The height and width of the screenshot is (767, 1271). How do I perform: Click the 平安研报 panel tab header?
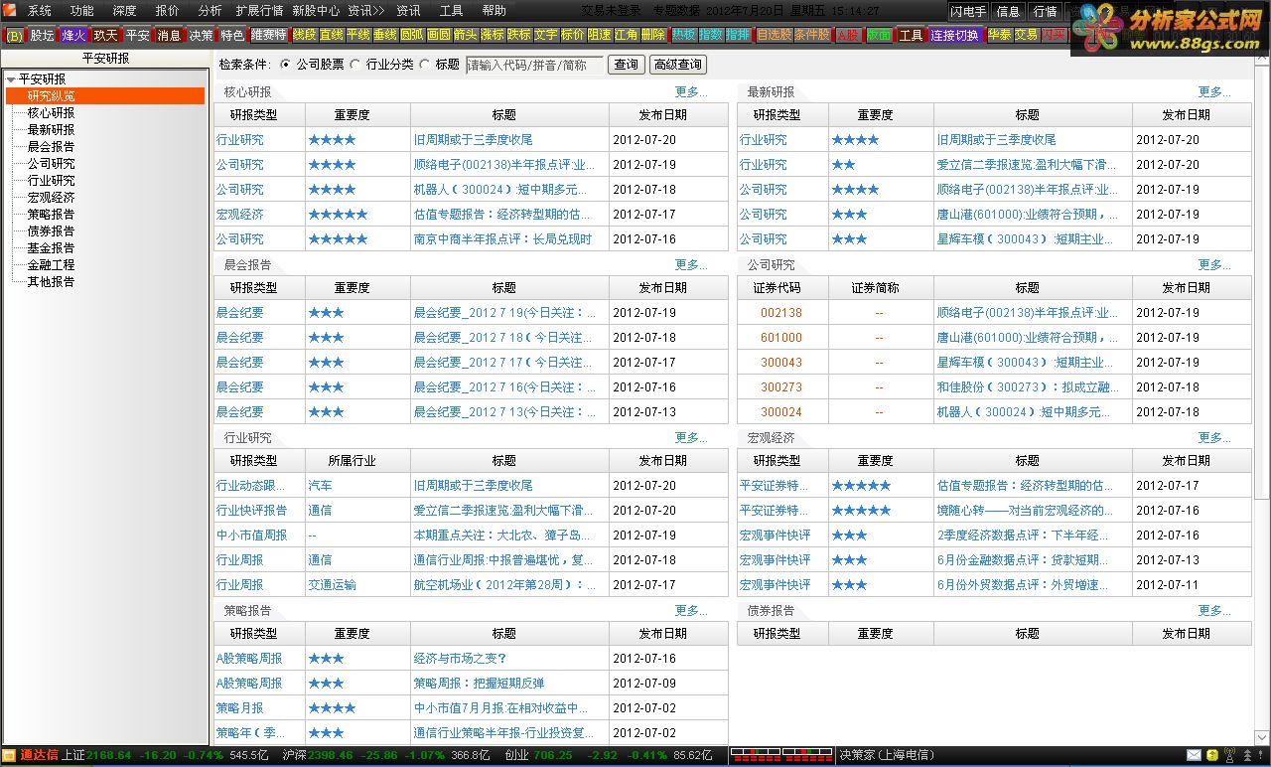pos(105,59)
